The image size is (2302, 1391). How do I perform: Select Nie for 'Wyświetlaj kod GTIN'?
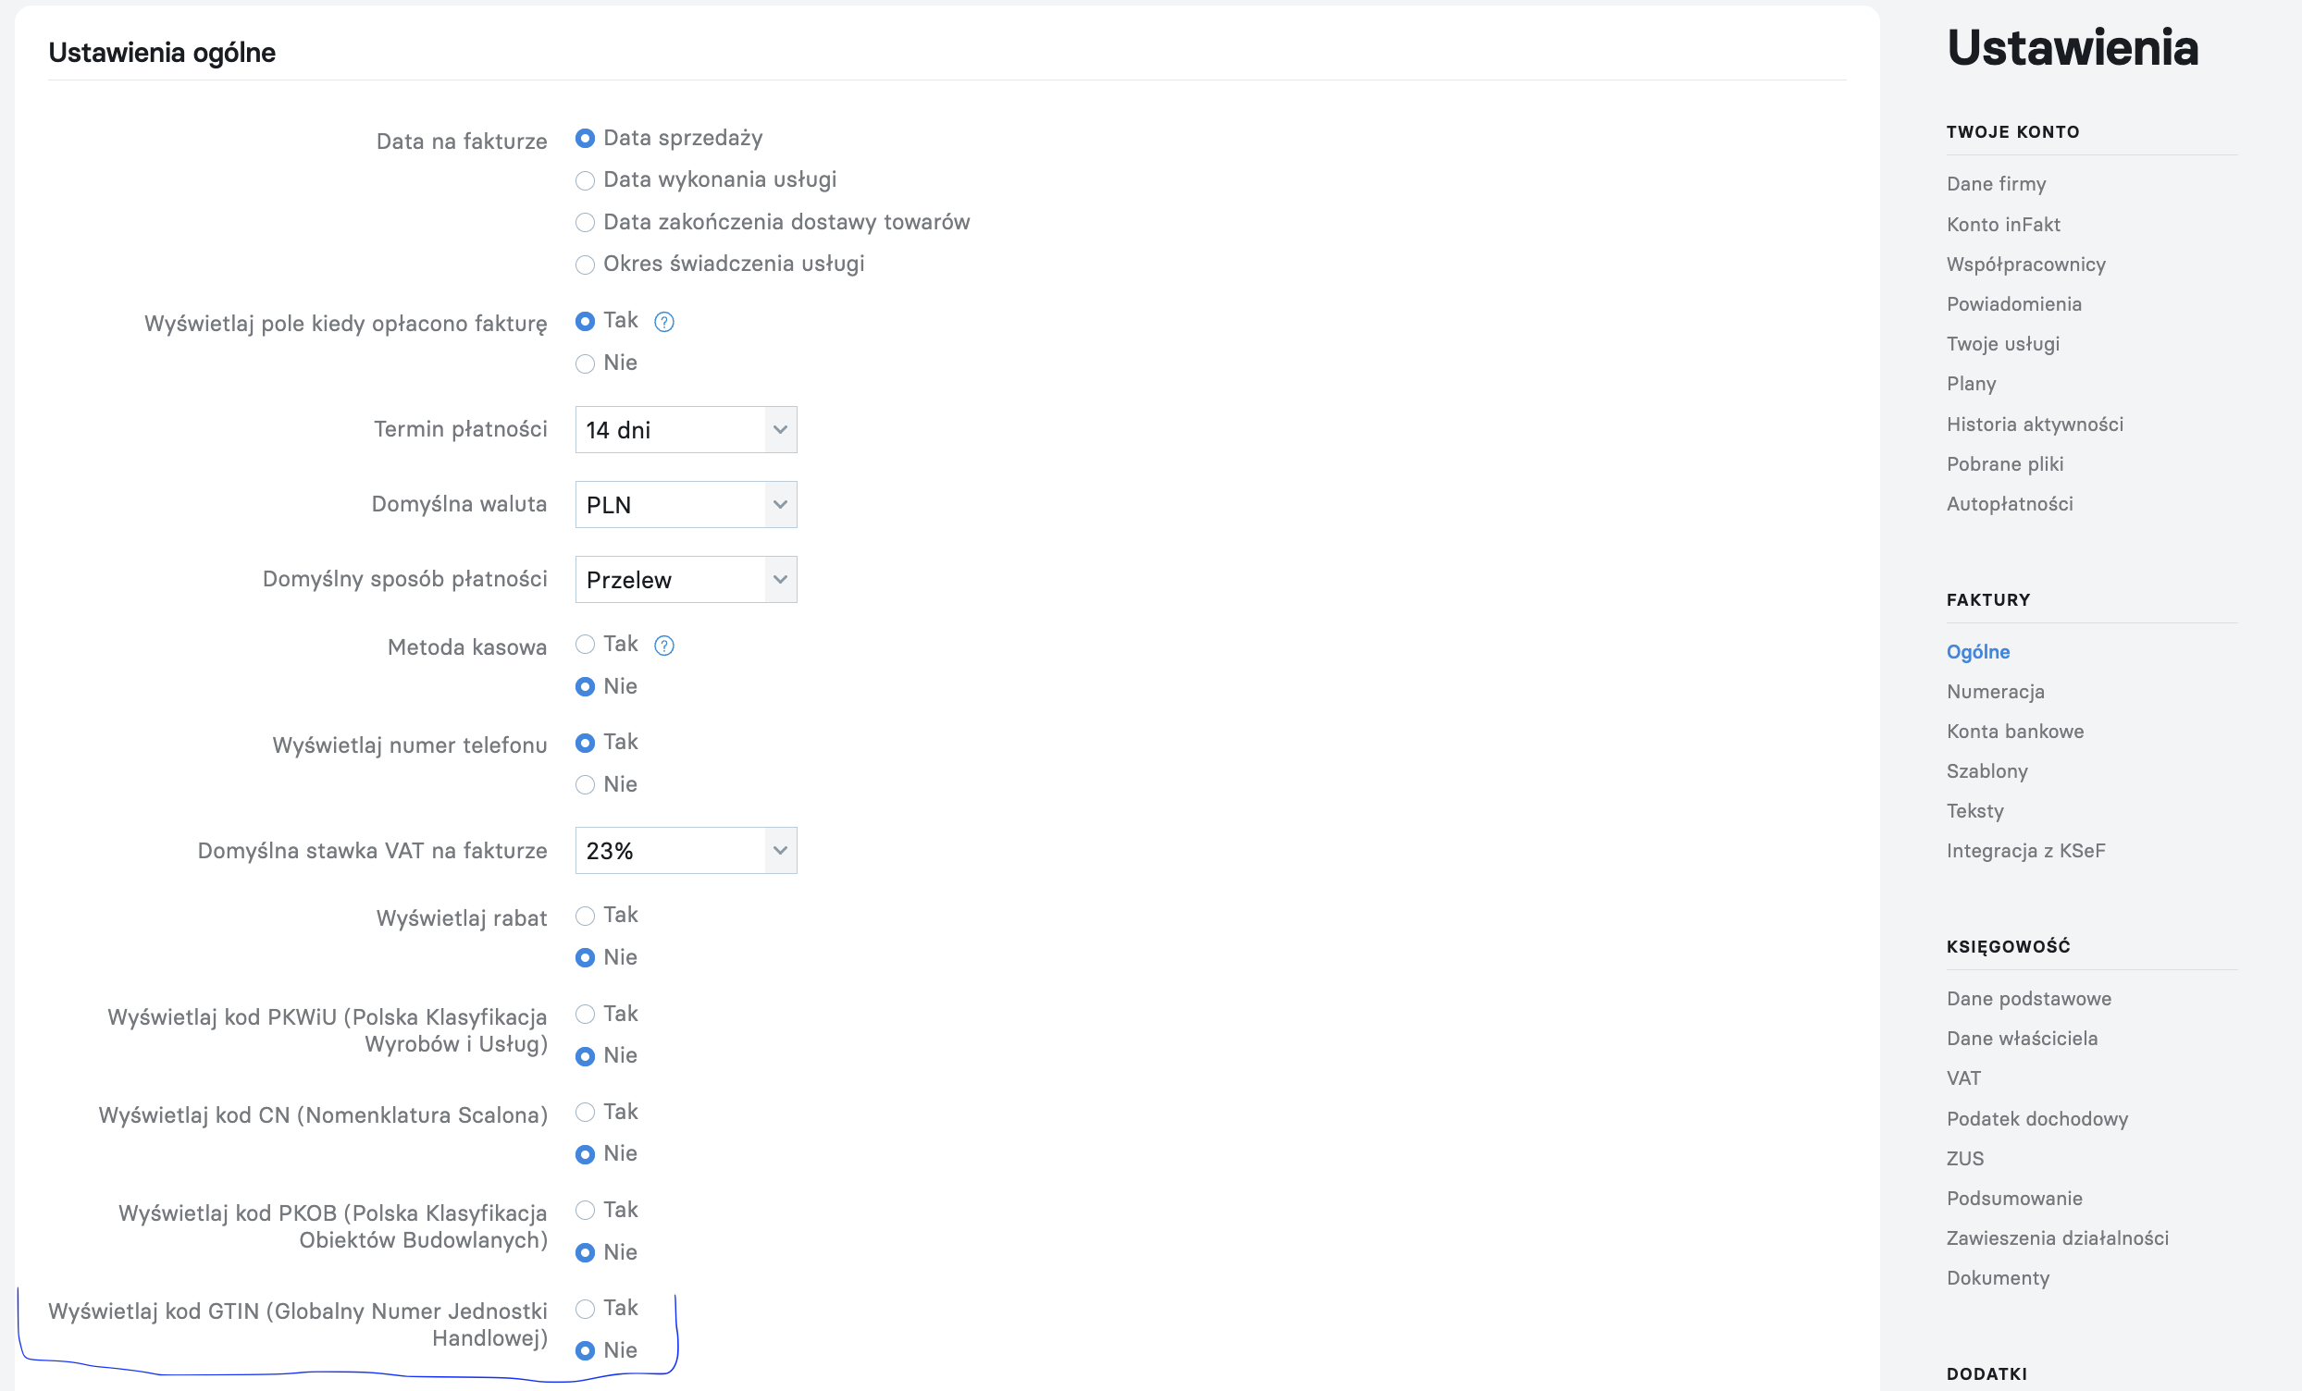tap(585, 1351)
